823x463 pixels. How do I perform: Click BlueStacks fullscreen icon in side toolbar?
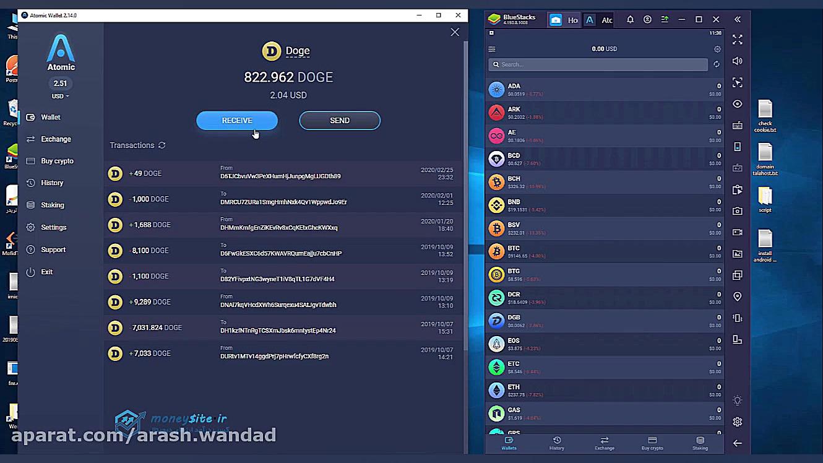(x=738, y=40)
